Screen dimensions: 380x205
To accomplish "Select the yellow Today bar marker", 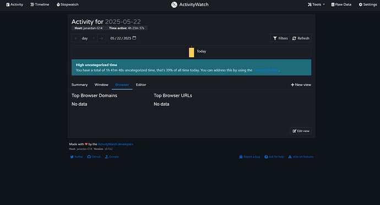I will tap(192, 52).
